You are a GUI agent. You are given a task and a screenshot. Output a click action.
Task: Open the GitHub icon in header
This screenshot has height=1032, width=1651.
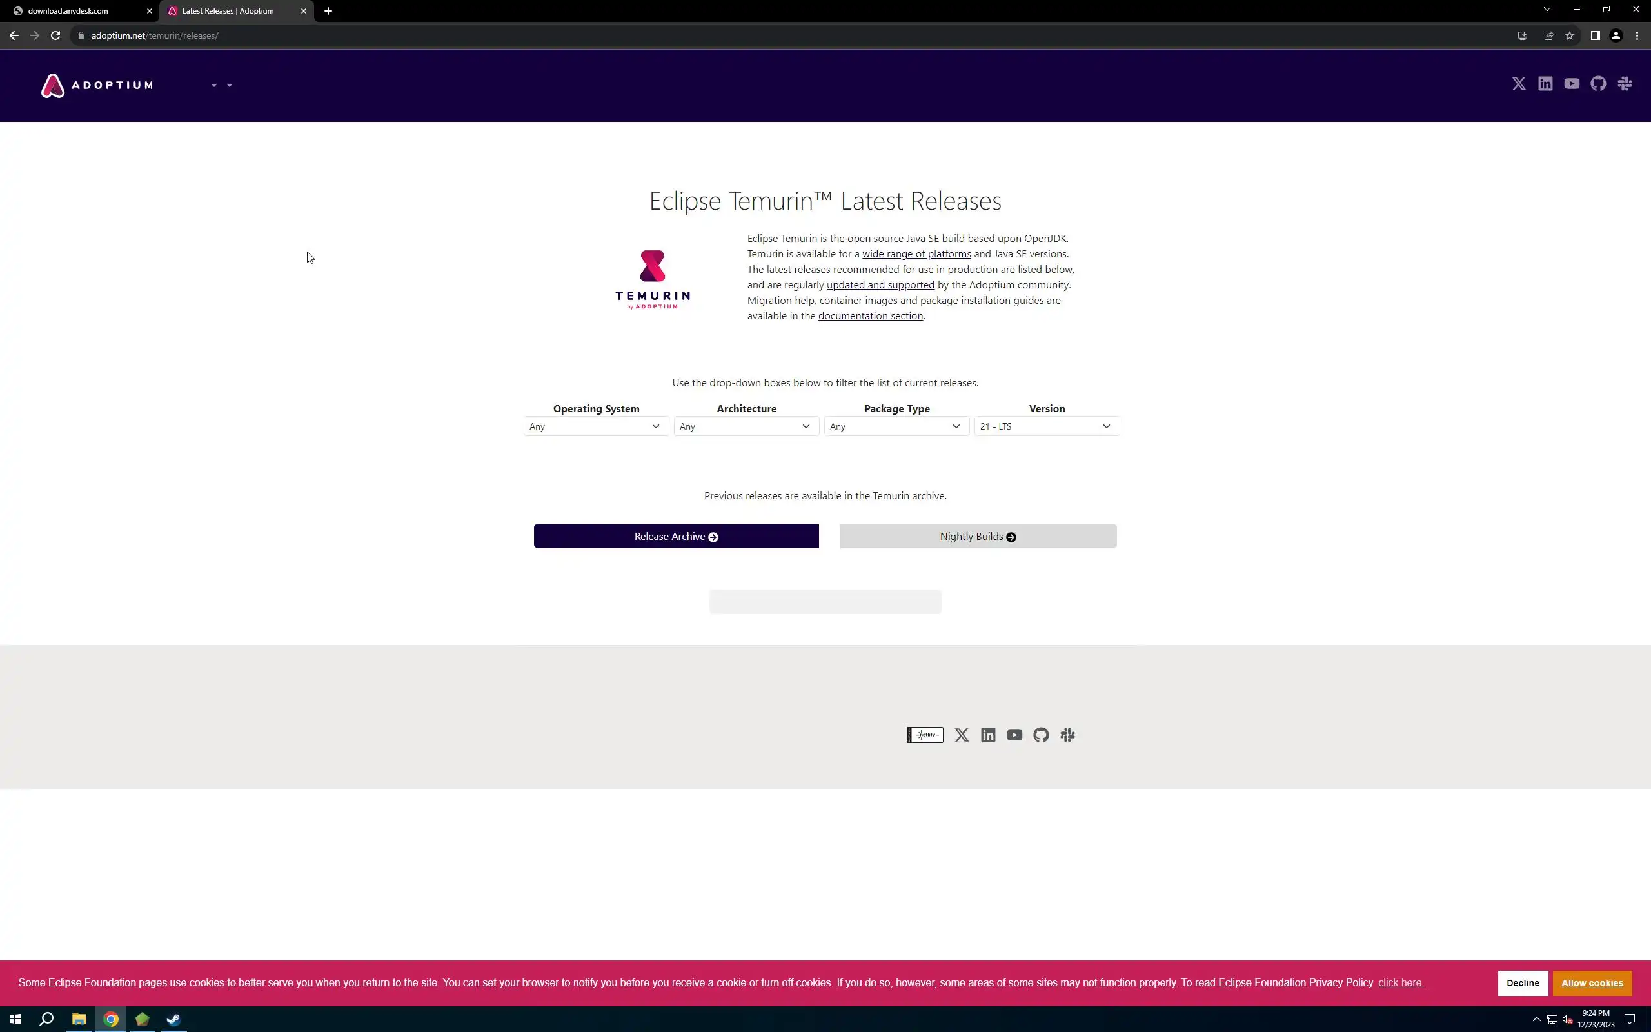(x=1599, y=84)
